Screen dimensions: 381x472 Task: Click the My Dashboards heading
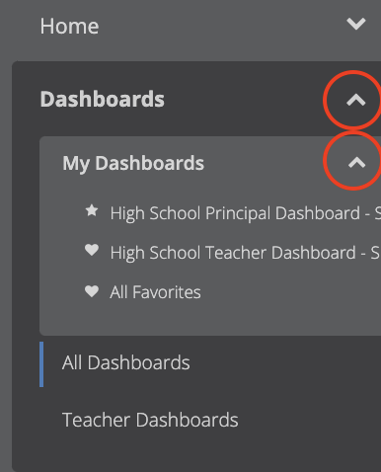133,163
